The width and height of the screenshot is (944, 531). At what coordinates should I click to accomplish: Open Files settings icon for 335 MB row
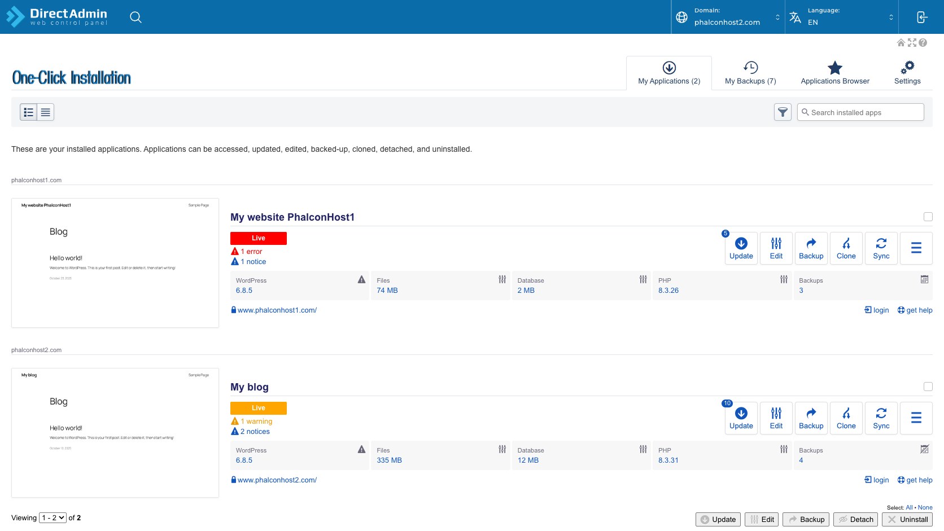click(502, 449)
